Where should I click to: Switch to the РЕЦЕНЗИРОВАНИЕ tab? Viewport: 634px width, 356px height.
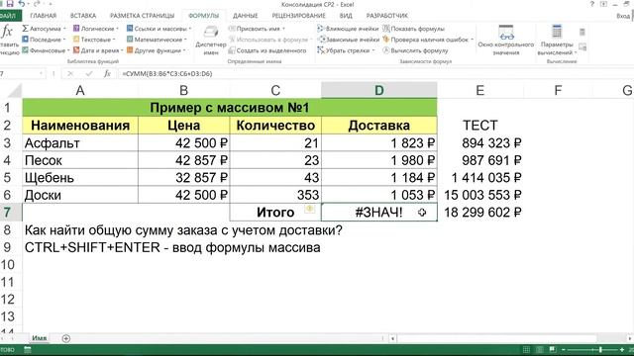coord(298,16)
